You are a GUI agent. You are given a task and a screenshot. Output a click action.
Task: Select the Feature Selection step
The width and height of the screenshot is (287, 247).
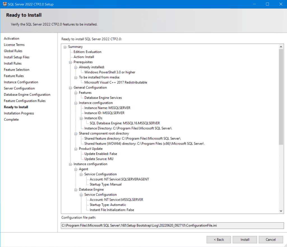(x=17, y=69)
